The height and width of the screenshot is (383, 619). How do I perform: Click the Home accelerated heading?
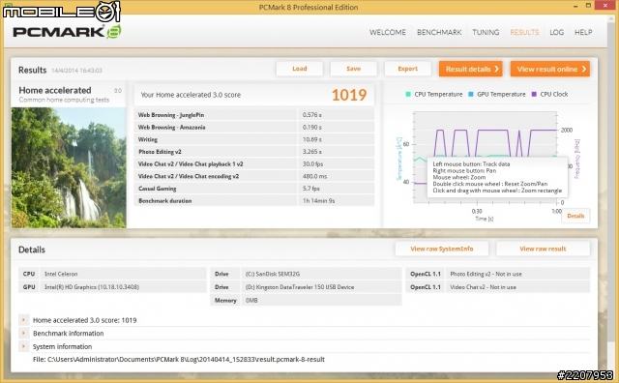pyautogui.click(x=55, y=90)
